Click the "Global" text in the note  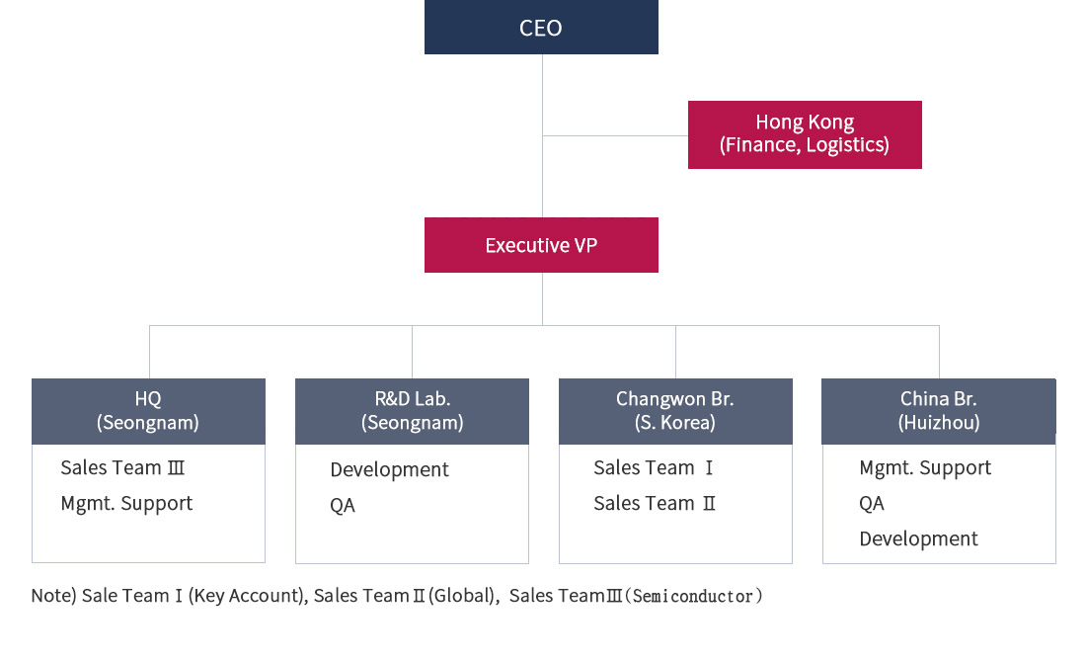[x=462, y=596]
